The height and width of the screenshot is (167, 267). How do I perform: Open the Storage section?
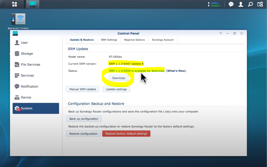tap(27, 53)
